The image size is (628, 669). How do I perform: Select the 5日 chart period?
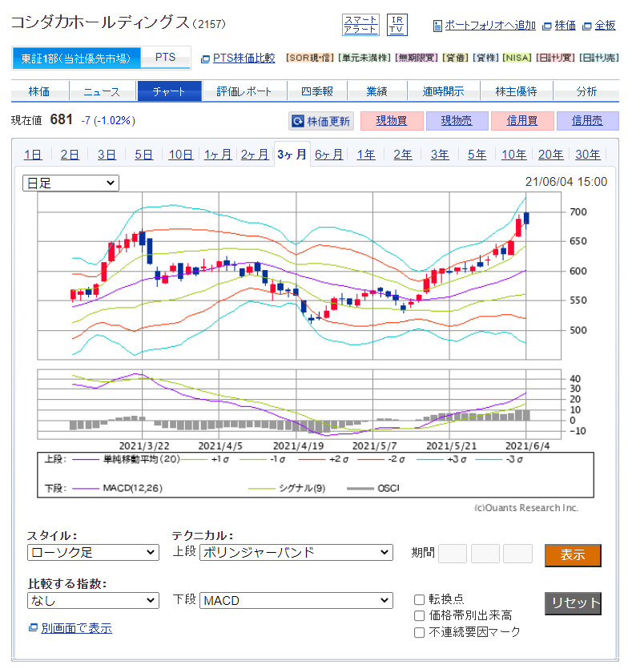(143, 155)
